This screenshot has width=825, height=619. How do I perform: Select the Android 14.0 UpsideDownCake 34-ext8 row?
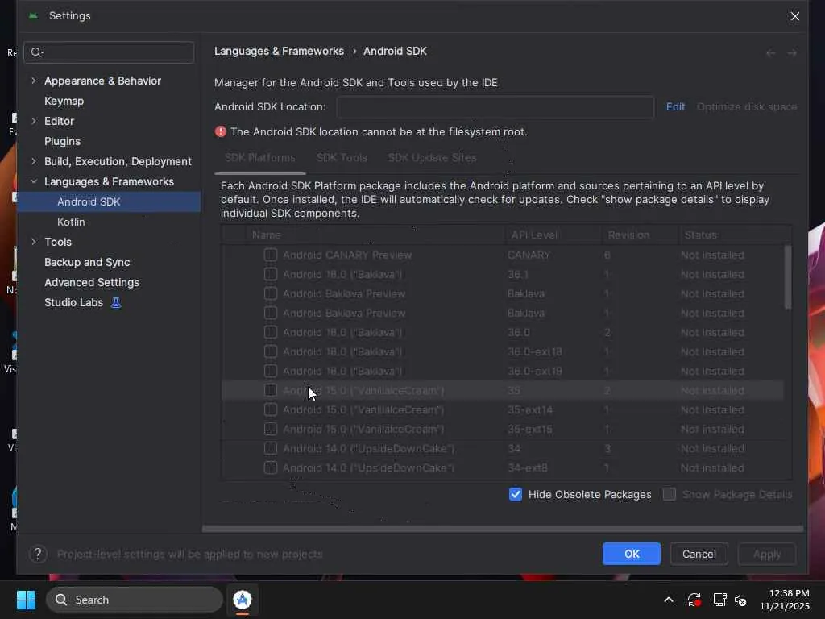pos(503,467)
